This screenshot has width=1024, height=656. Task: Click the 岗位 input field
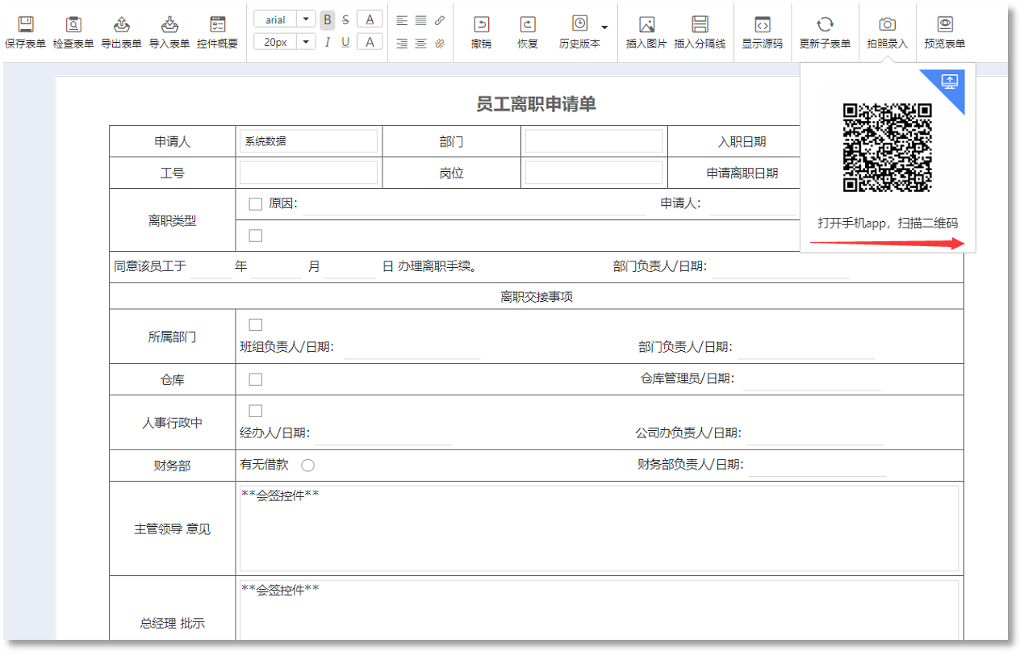594,173
